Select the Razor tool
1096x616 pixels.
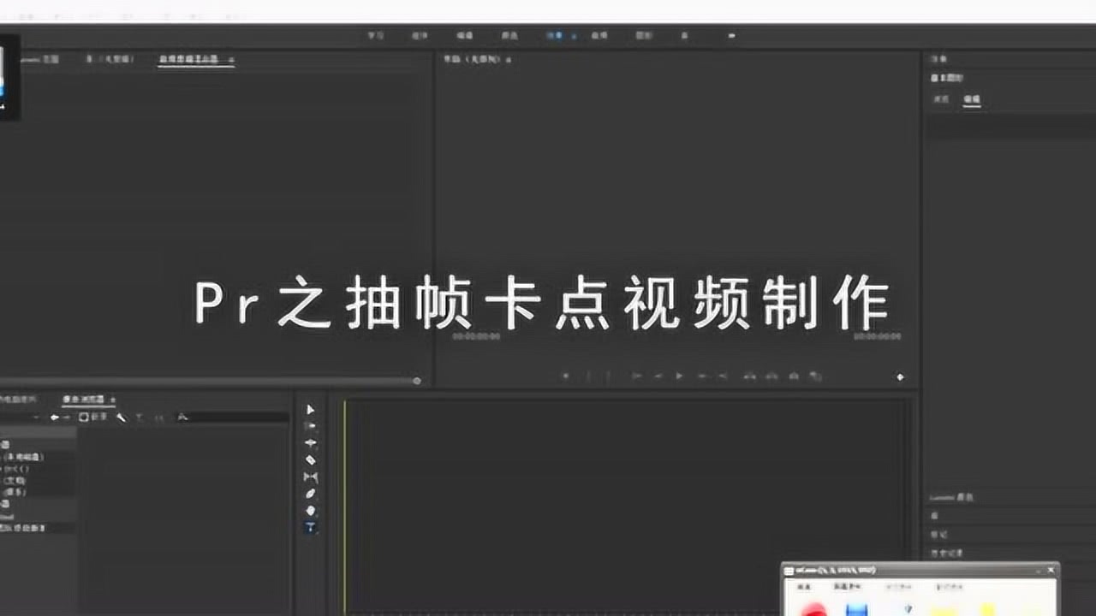coord(310,460)
